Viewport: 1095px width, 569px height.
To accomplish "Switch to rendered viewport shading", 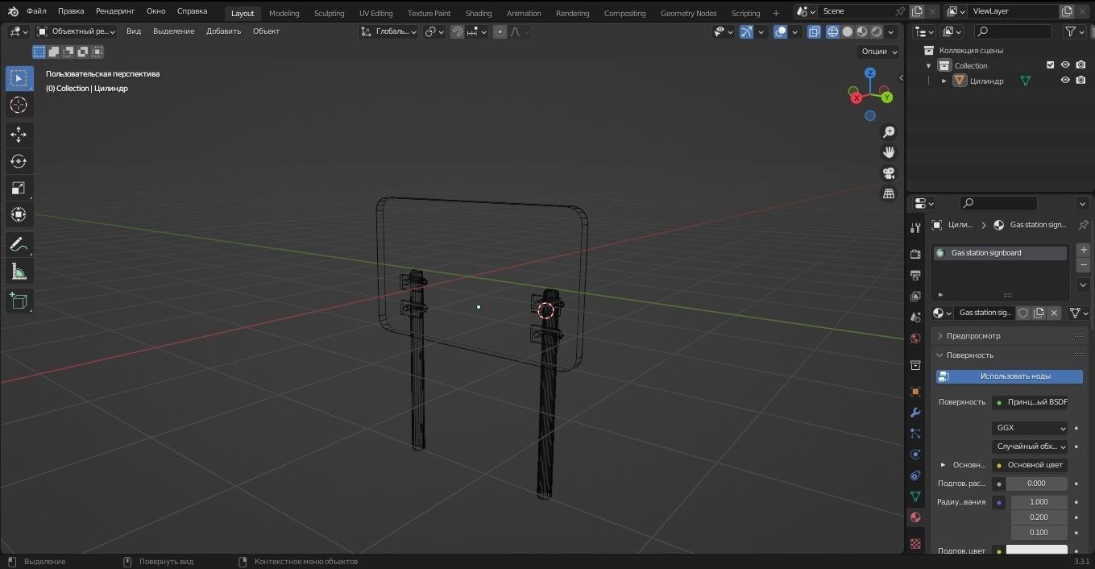I will coord(877,31).
